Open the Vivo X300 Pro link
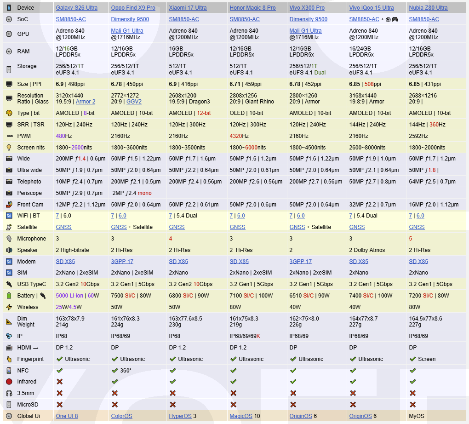The width and height of the screenshot is (469, 424). click(307, 8)
